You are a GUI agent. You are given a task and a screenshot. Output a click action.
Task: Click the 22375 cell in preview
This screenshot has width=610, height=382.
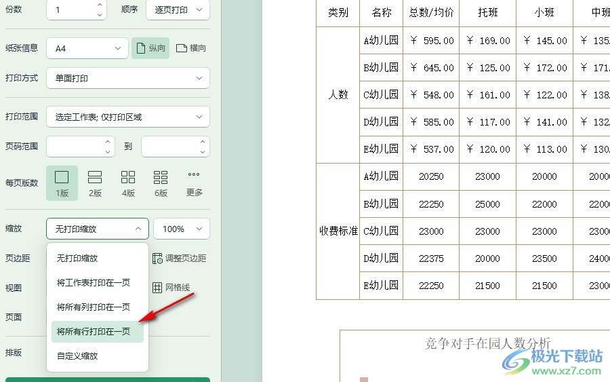(431, 259)
